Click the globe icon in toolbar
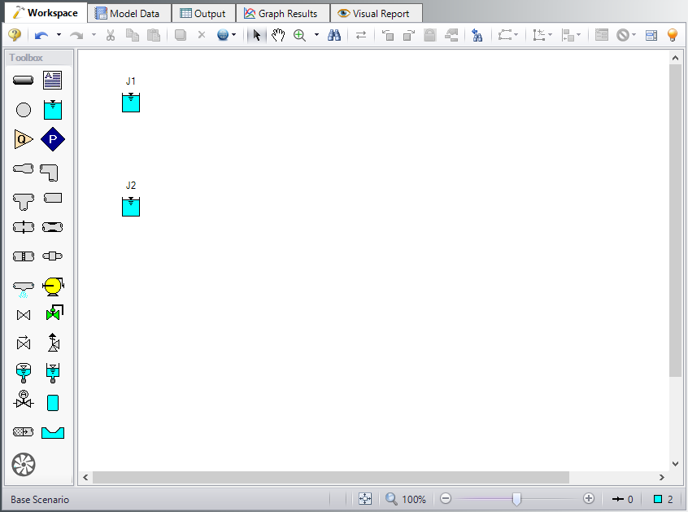The width and height of the screenshot is (688, 512). [x=223, y=35]
